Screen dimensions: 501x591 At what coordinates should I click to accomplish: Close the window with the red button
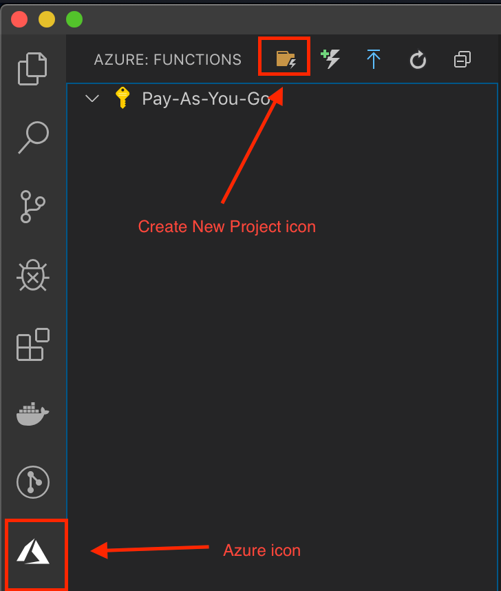19,19
